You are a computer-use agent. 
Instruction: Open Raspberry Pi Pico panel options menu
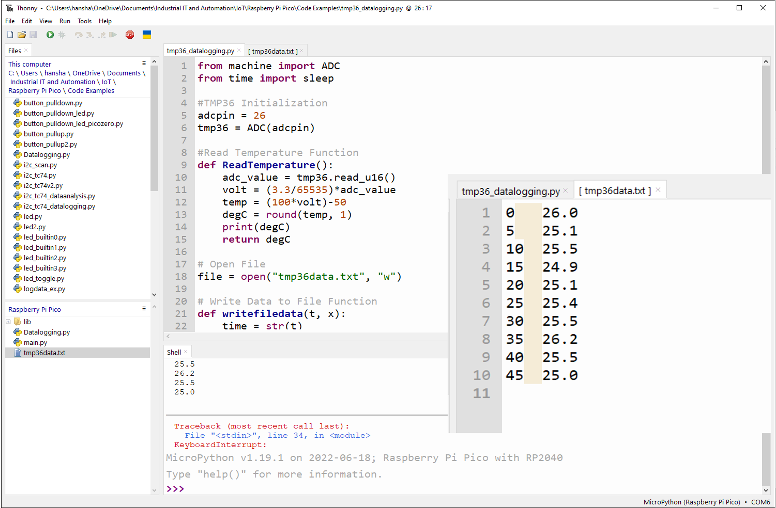pos(144,309)
